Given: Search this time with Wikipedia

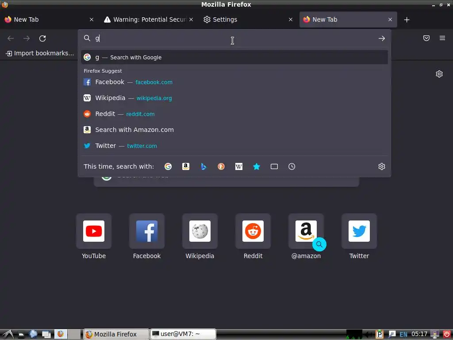Looking at the screenshot, I should pos(239,166).
